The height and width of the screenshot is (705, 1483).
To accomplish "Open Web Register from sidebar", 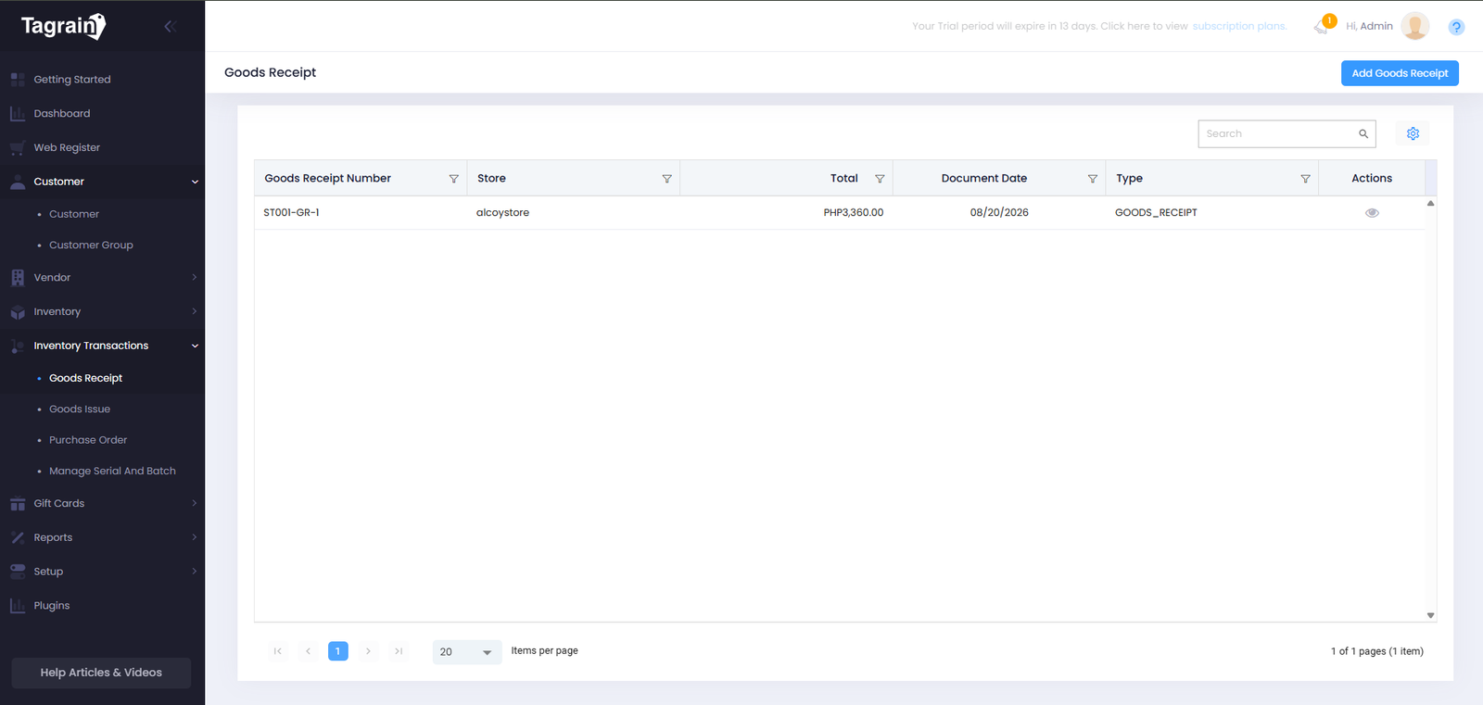I will pos(102,147).
